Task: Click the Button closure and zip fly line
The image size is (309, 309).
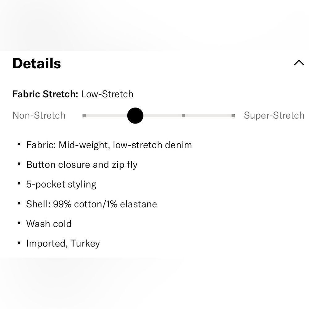Action: (82, 164)
